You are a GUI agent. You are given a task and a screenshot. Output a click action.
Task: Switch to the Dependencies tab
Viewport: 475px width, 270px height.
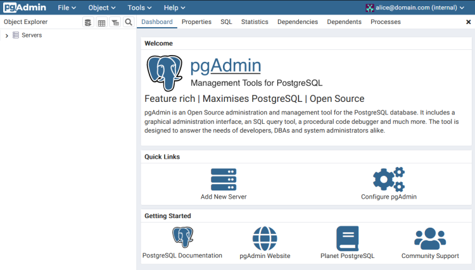click(x=298, y=21)
